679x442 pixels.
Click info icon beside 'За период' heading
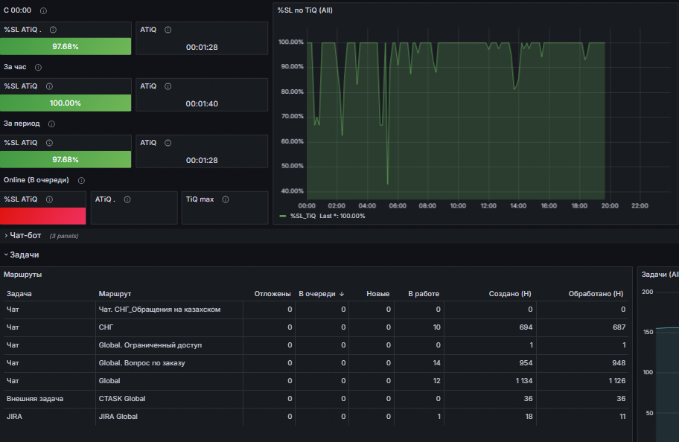tap(51, 124)
